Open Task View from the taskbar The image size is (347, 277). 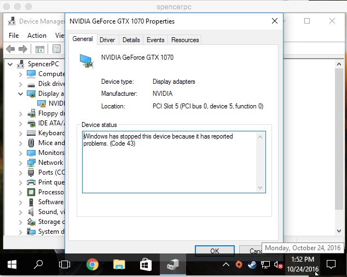pos(65,264)
